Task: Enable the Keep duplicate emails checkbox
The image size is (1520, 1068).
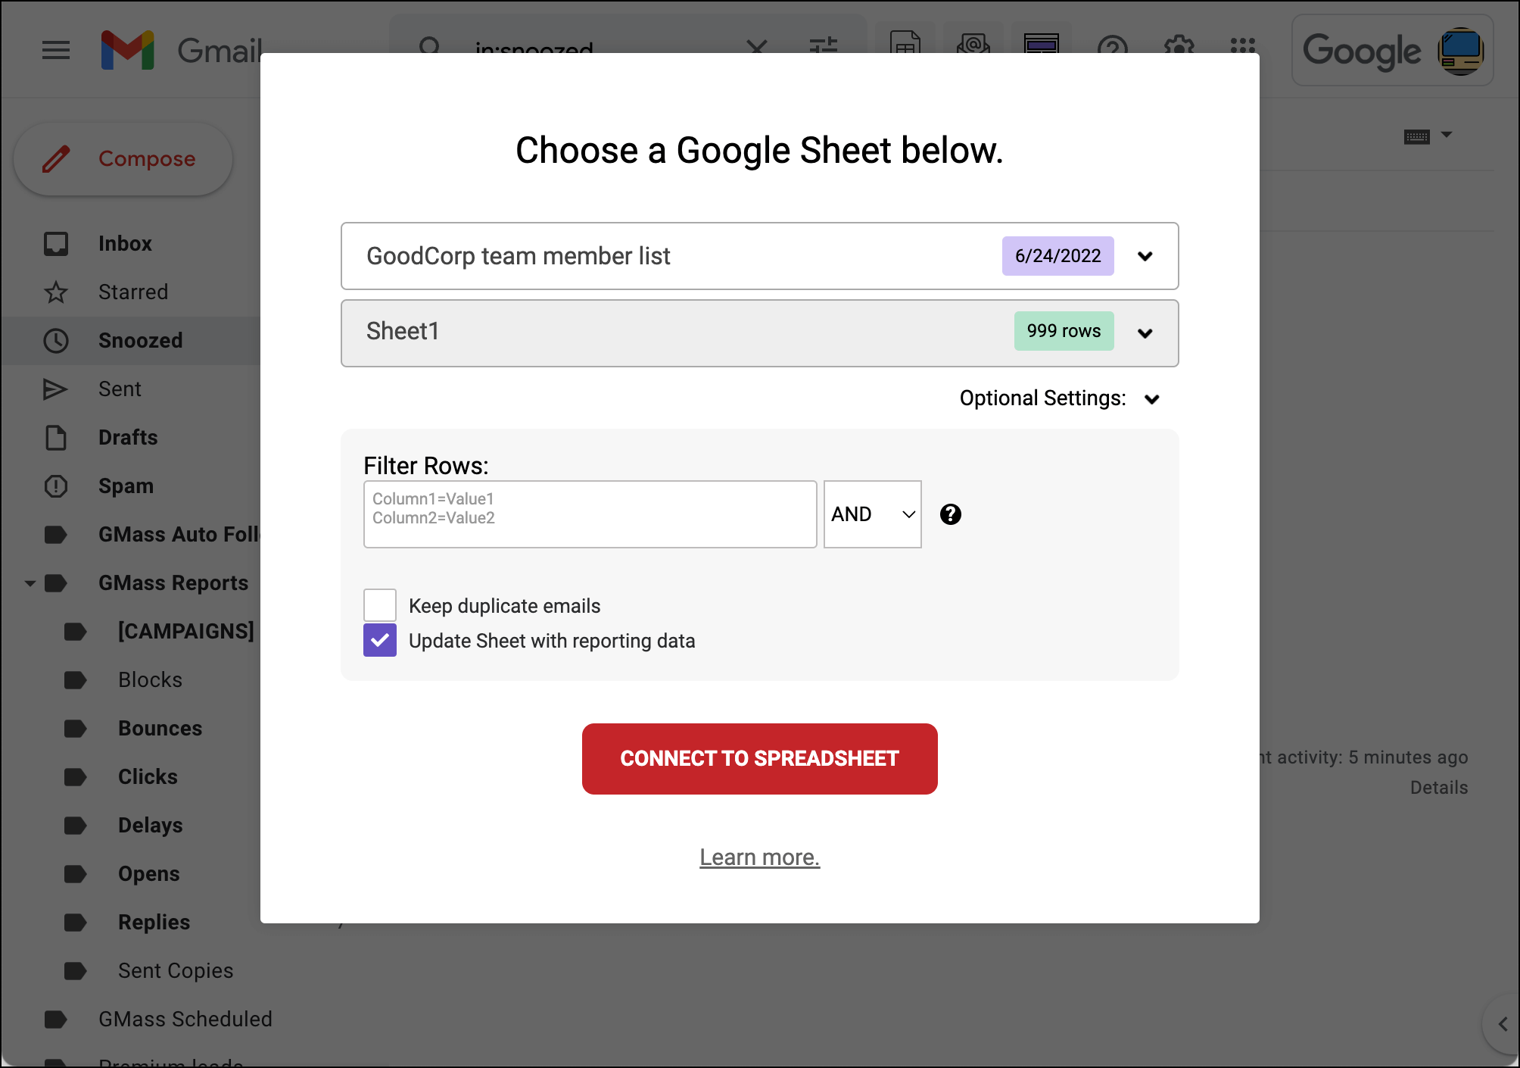Action: pos(380,605)
